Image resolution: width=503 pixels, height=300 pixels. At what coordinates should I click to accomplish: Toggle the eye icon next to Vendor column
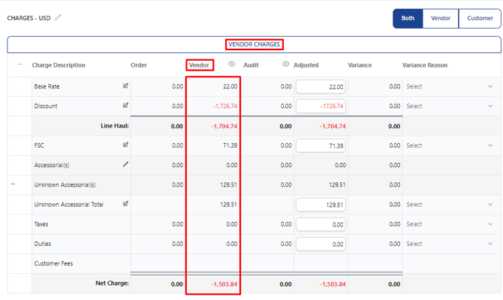(x=231, y=64)
